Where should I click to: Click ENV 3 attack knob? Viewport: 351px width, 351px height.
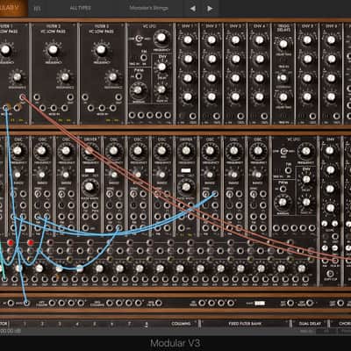point(235,40)
